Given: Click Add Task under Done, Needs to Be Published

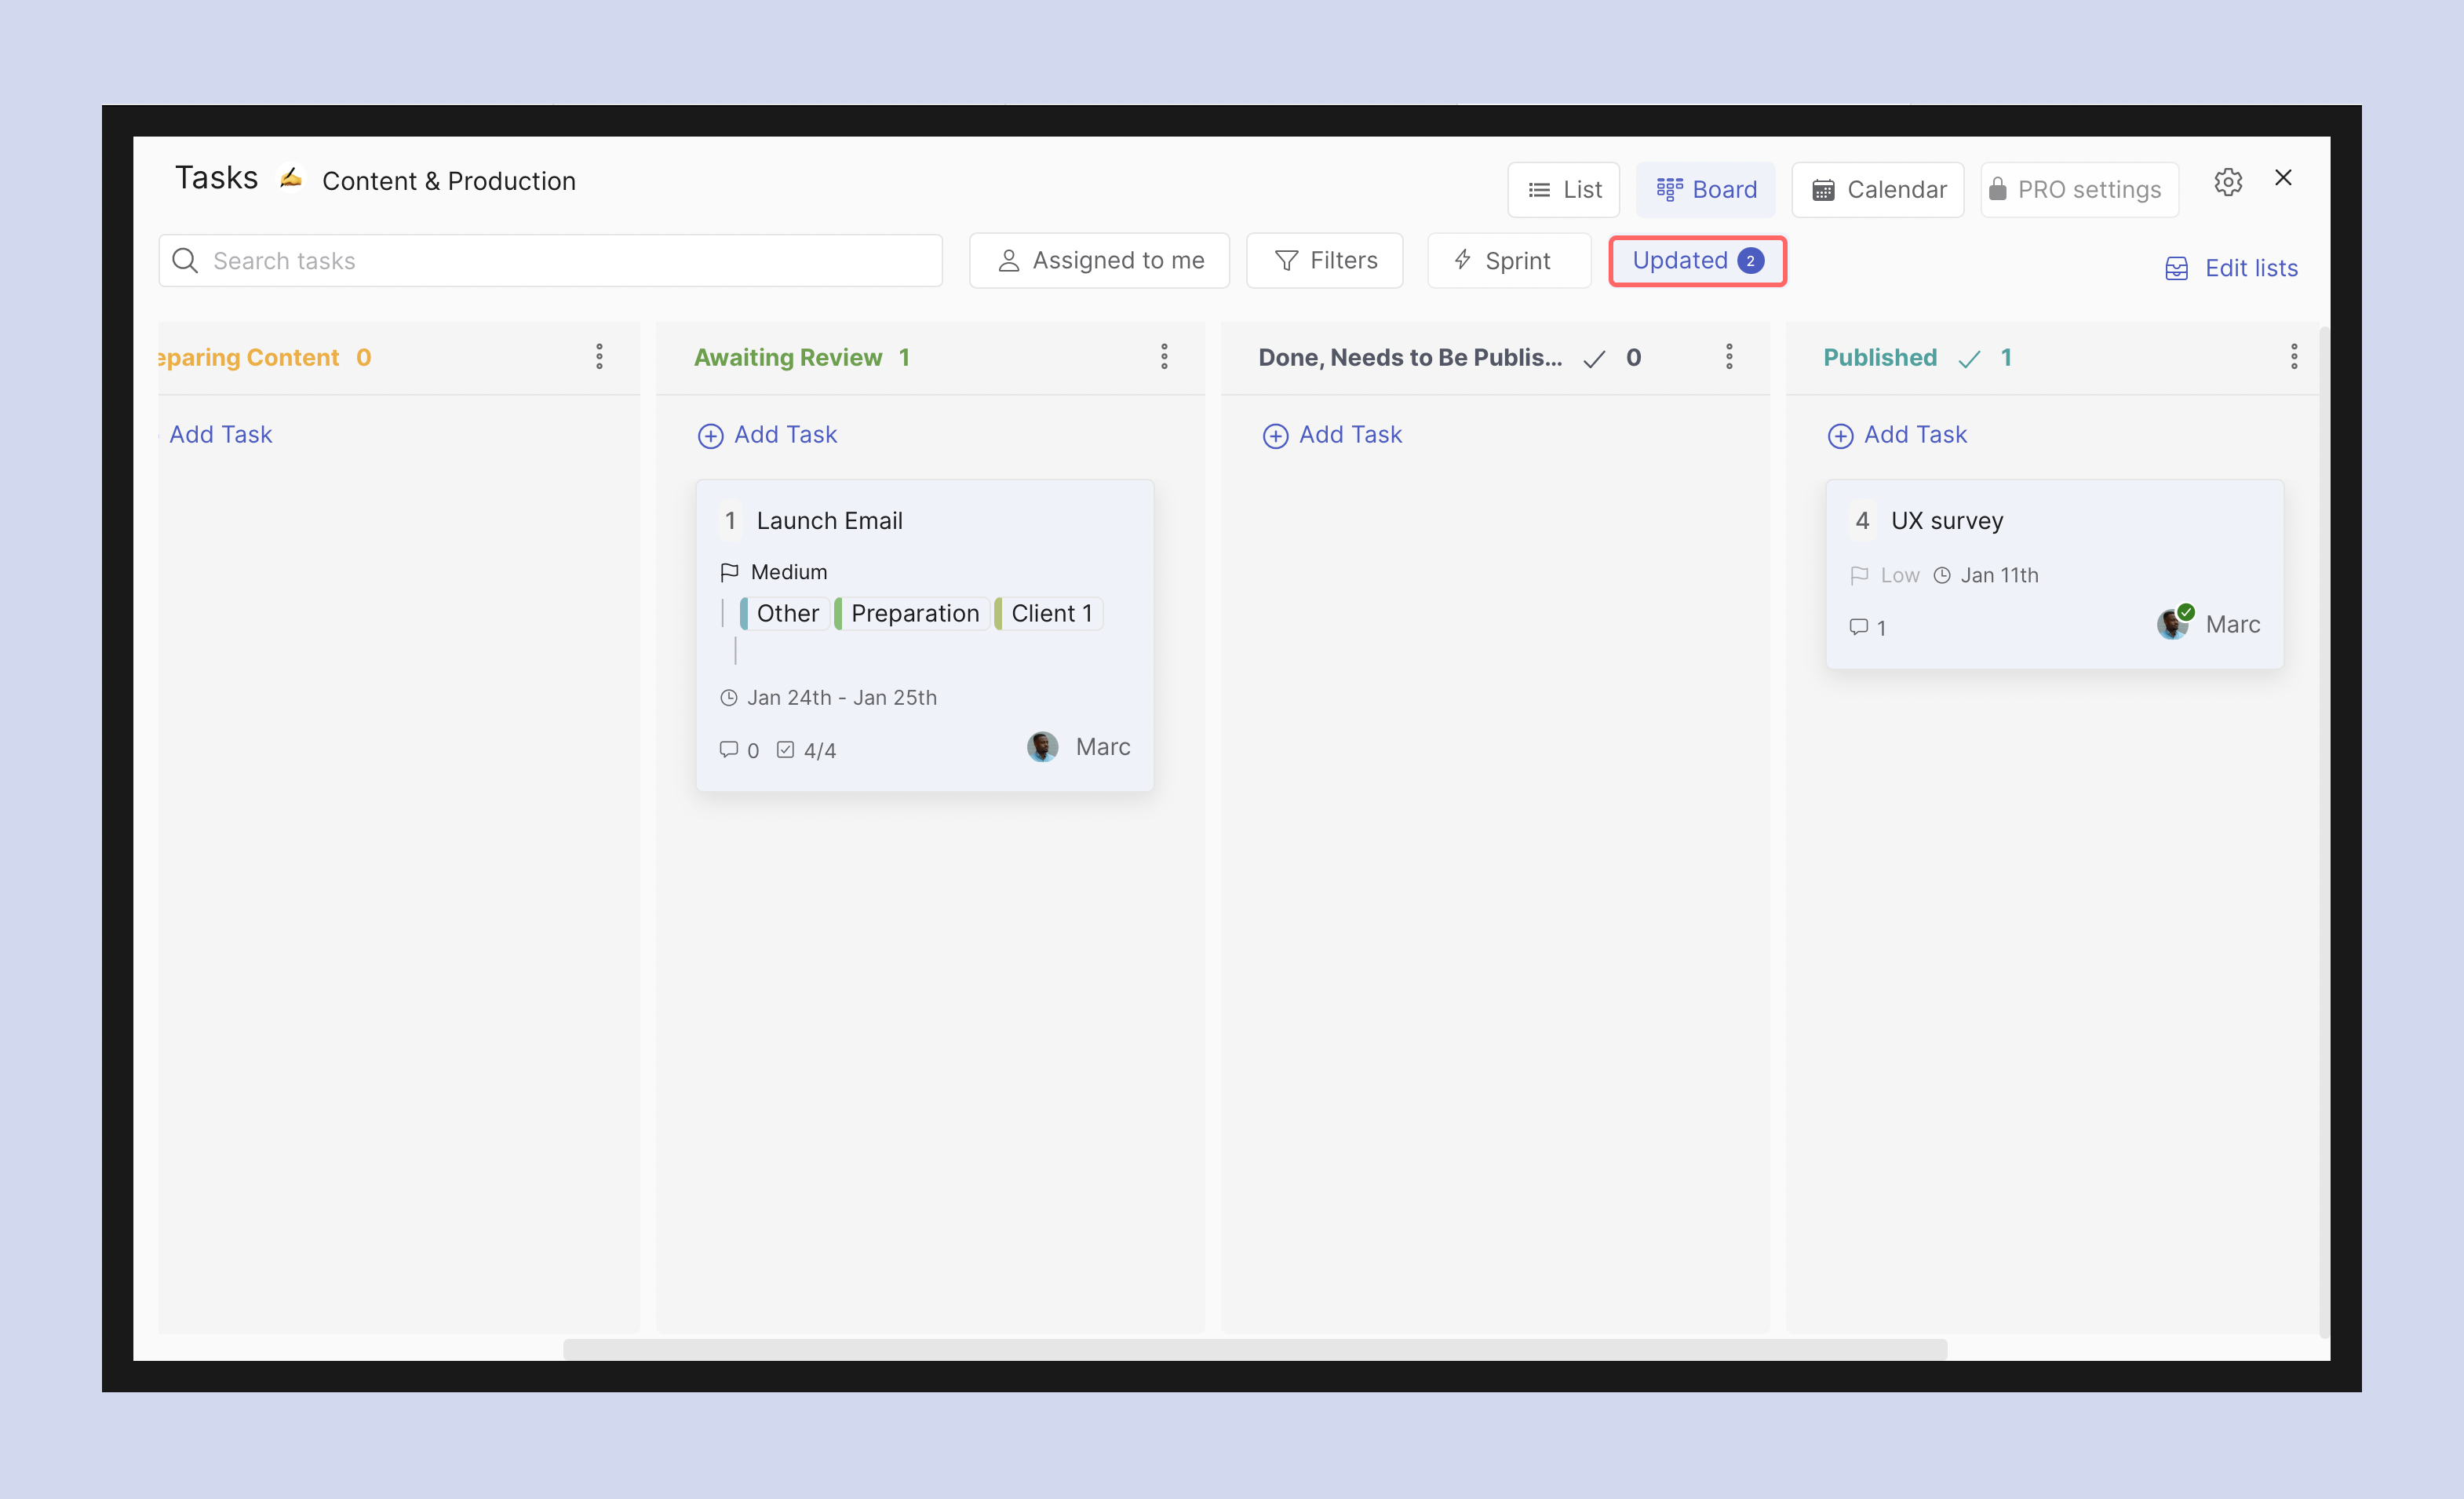Looking at the screenshot, I should point(1332,435).
